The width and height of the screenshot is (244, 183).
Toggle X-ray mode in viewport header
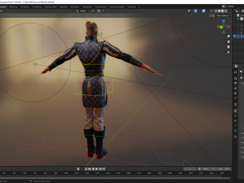[211, 11]
